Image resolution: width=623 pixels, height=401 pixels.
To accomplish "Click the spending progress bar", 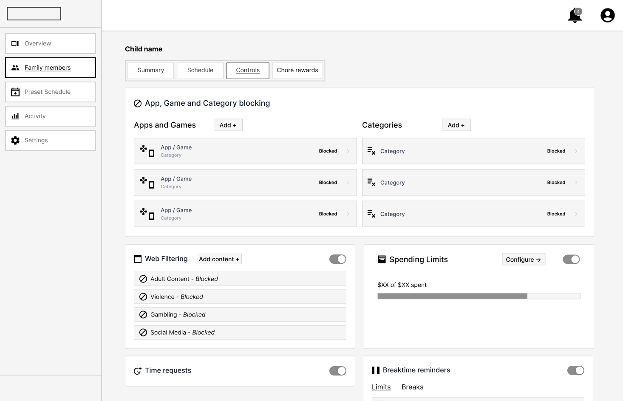I will (x=479, y=296).
